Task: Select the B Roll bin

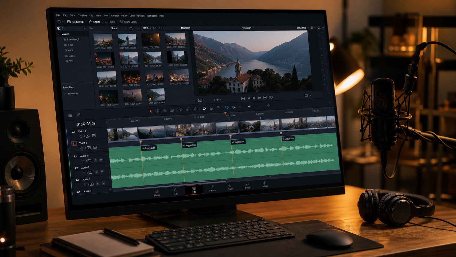Action: click(69, 45)
